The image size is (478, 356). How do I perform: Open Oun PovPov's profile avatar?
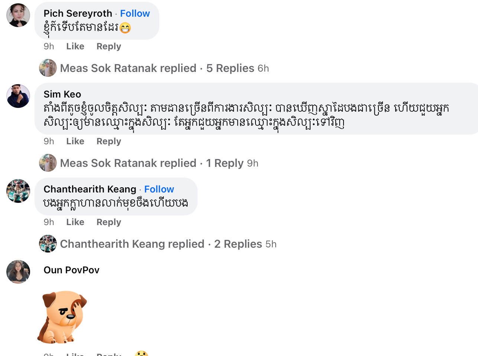(x=18, y=272)
